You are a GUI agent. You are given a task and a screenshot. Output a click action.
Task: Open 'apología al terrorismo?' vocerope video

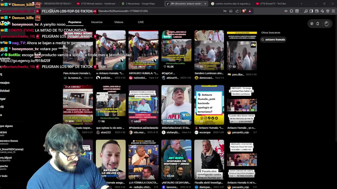coord(209,105)
